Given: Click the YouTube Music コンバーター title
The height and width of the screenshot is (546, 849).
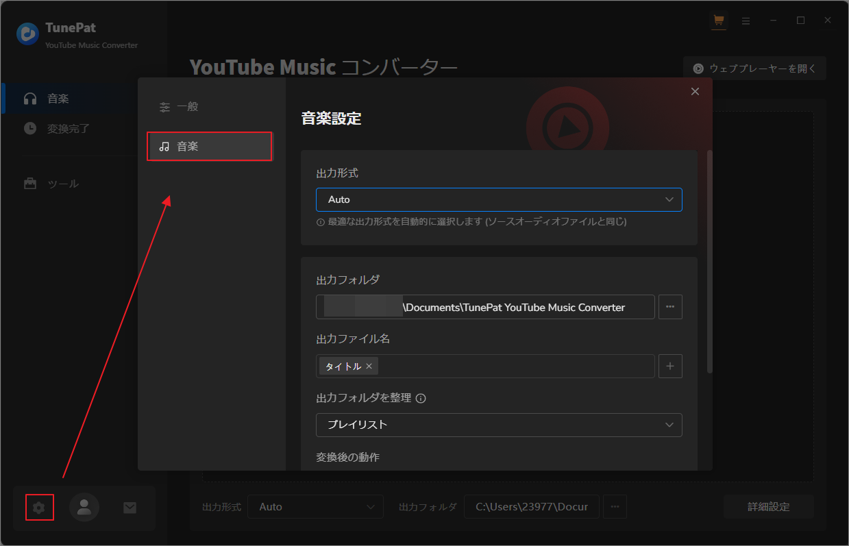Looking at the screenshot, I should tap(323, 67).
